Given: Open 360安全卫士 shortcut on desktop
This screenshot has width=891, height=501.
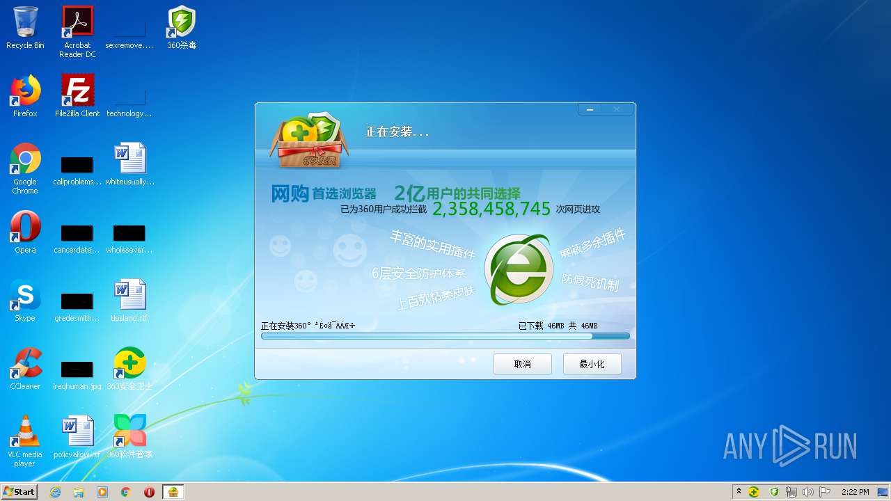Looking at the screenshot, I should [129, 369].
